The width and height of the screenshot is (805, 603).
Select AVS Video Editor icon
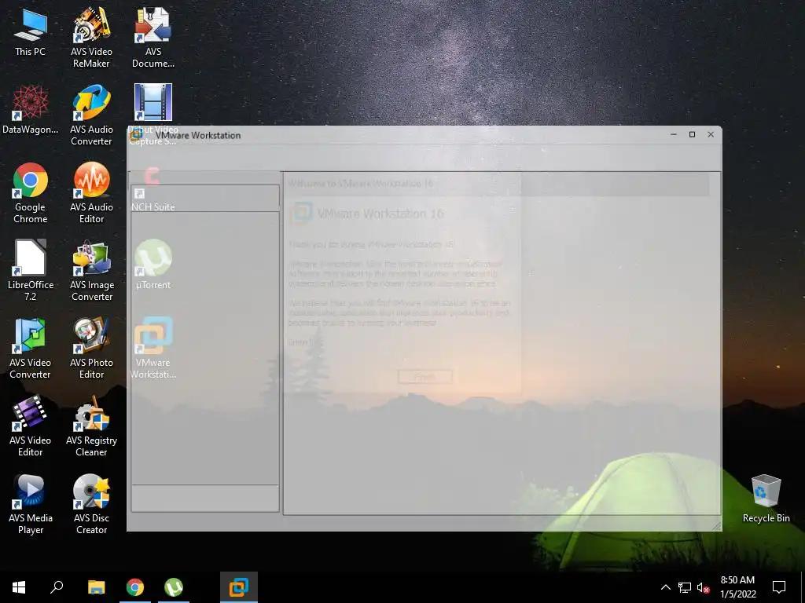(31, 426)
